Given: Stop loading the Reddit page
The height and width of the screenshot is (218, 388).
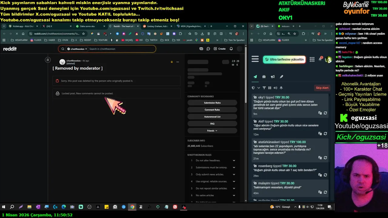Looking at the screenshot, I should pos(17,34).
